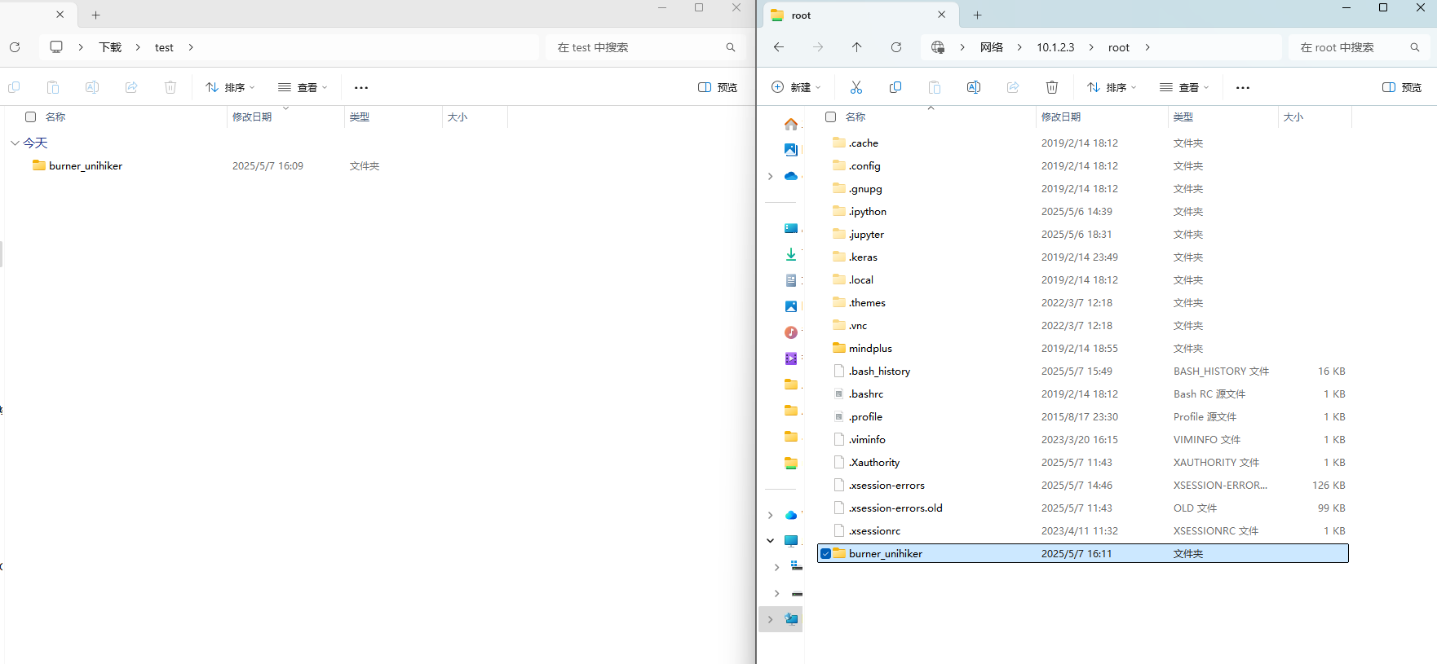Refresh the test folder window
The width and height of the screenshot is (1437, 664).
click(15, 47)
